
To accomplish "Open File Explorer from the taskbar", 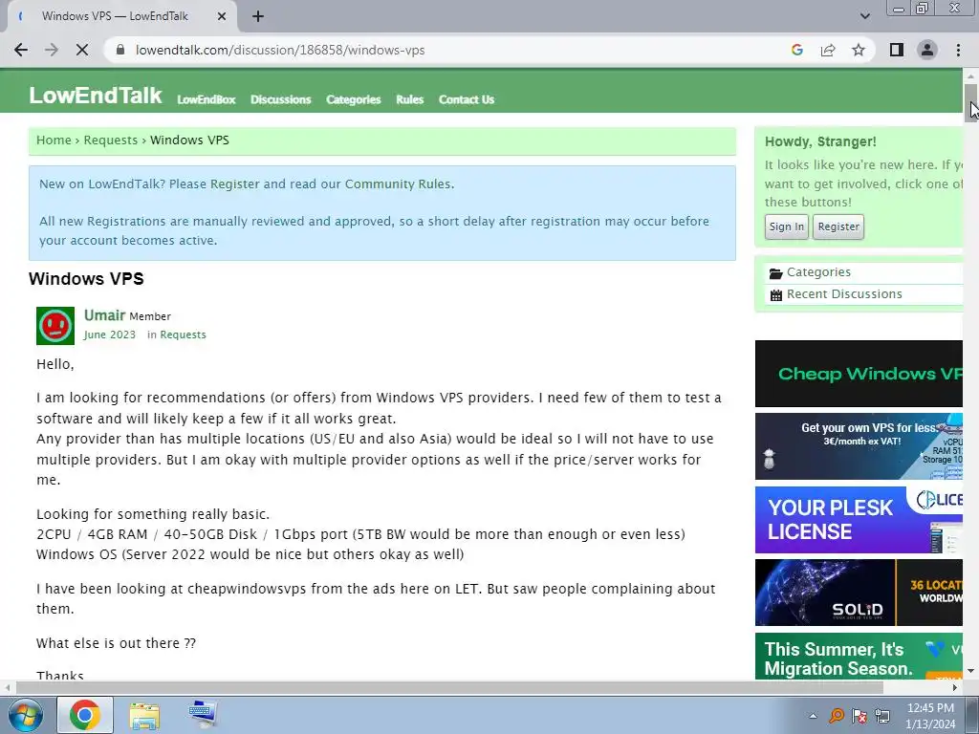I will coord(144,715).
